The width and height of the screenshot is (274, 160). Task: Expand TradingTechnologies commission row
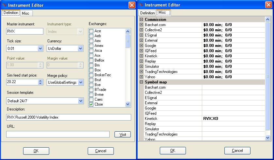(141, 72)
